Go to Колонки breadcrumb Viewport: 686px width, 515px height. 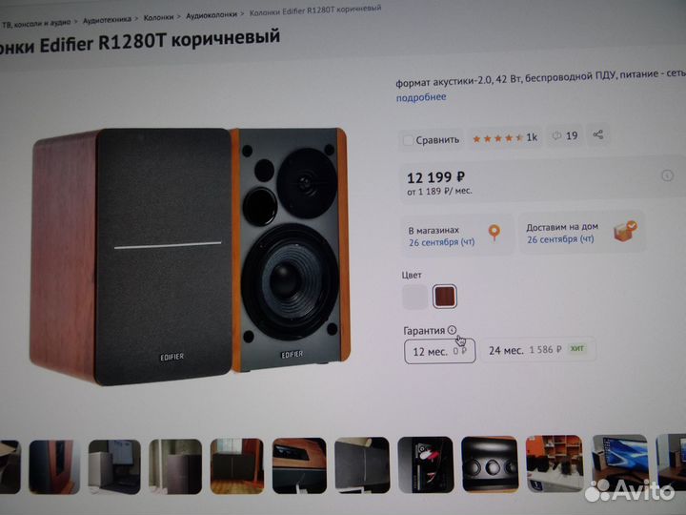pos(158,17)
